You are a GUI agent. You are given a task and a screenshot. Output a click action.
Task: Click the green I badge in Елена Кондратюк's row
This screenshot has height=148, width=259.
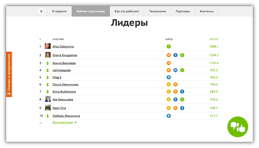point(182,55)
